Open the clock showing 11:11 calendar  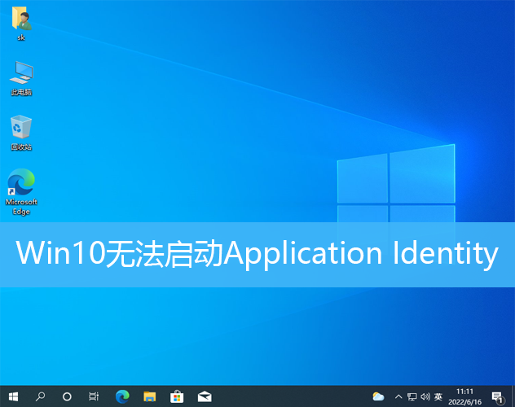coord(464,396)
